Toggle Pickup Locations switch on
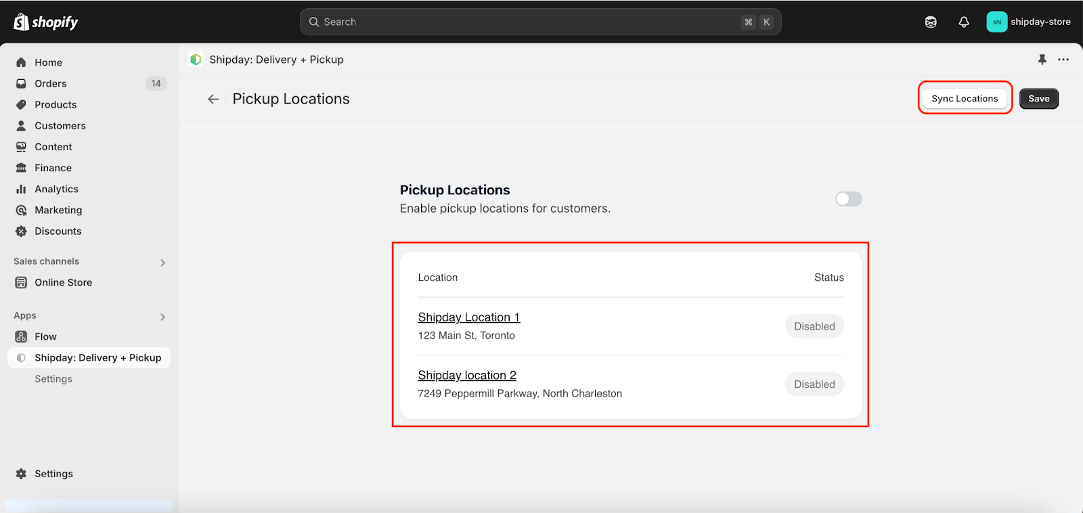 pos(848,198)
